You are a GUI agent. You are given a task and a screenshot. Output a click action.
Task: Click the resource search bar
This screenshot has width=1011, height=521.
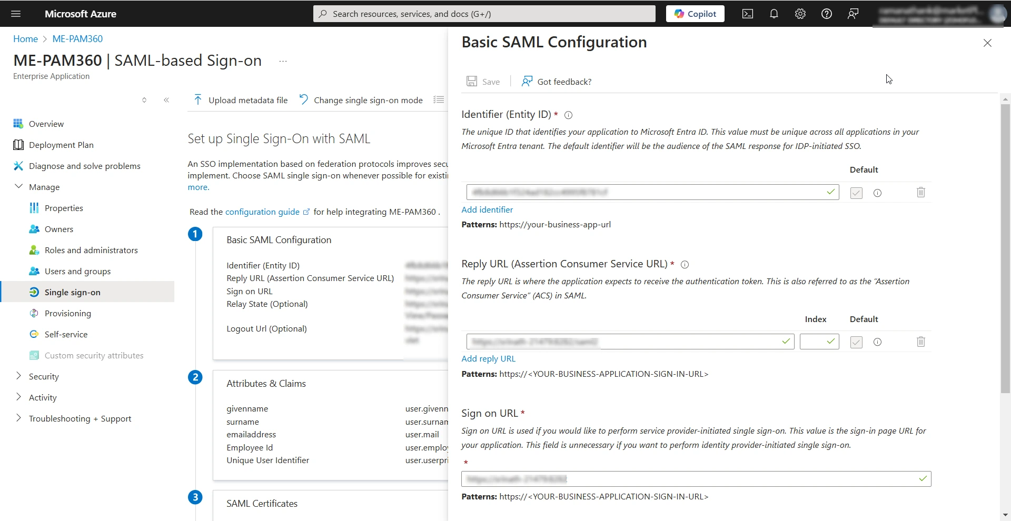point(483,14)
